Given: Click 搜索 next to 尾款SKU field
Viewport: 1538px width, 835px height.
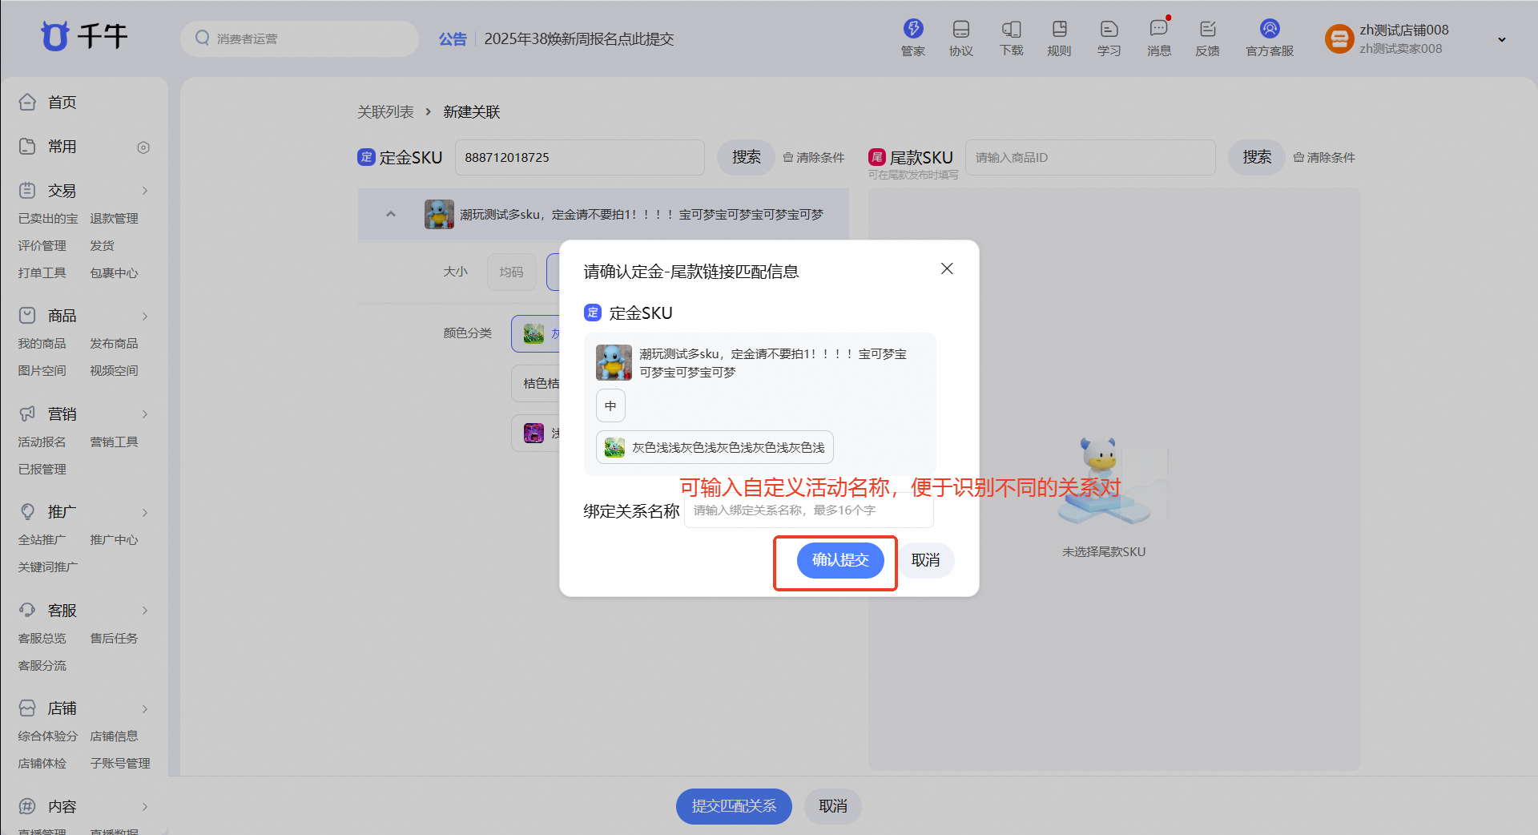Looking at the screenshot, I should (1257, 157).
